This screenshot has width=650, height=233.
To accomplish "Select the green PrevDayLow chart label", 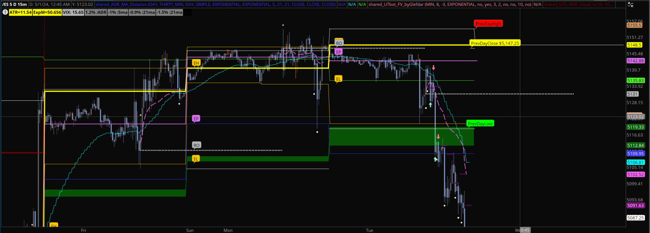I will click(480, 124).
